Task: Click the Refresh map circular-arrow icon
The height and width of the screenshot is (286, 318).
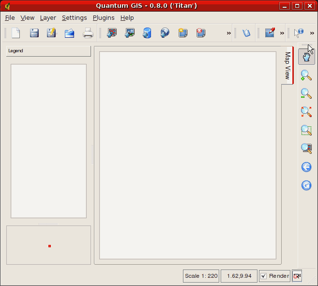Action: [x=306, y=185]
